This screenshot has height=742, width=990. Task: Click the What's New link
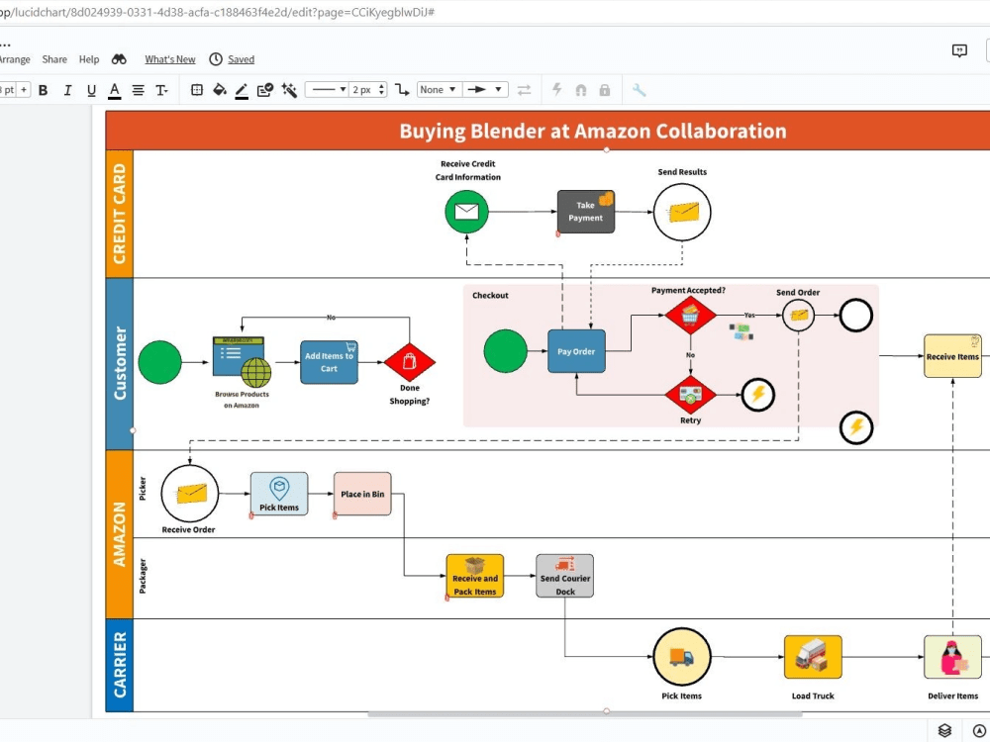(169, 59)
